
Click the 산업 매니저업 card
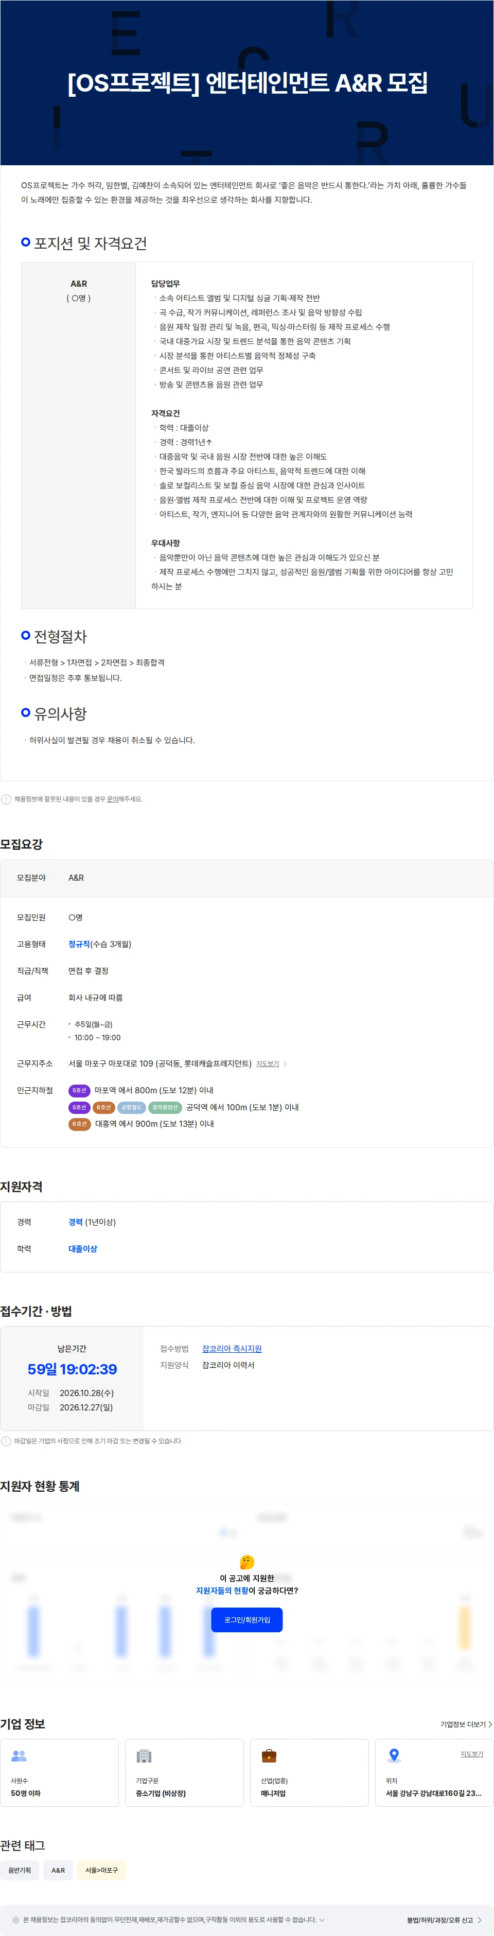click(x=309, y=1772)
